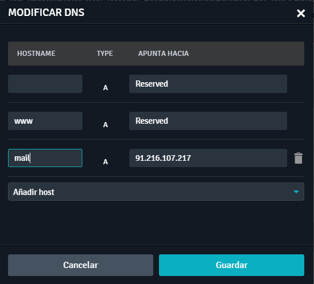Click the dropdown arrow of Añadir host
This screenshot has width=314, height=284.
pos(296,192)
